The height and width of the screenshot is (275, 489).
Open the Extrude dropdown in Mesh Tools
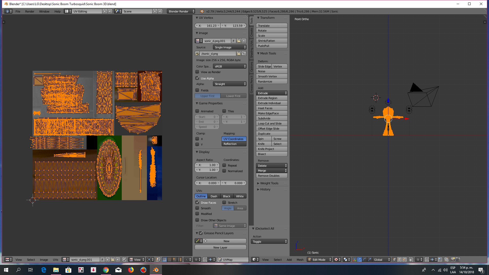pos(272,93)
